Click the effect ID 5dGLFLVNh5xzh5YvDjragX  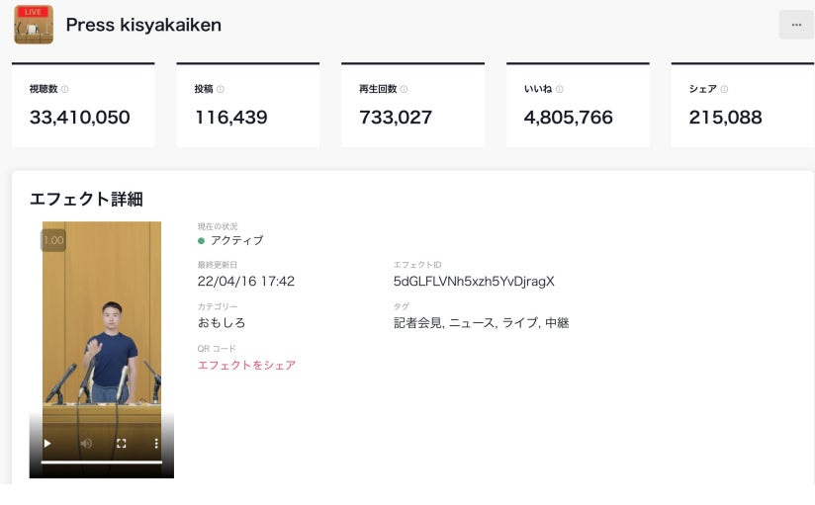pos(474,282)
